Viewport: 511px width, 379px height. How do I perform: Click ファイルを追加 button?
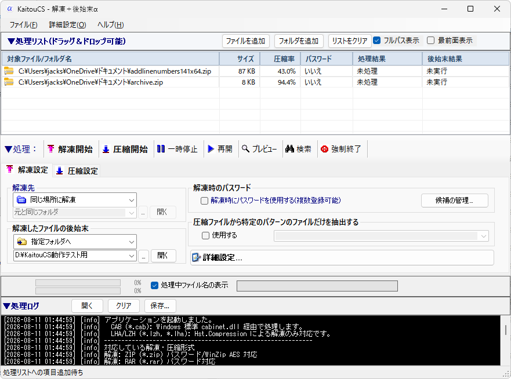[x=246, y=41]
